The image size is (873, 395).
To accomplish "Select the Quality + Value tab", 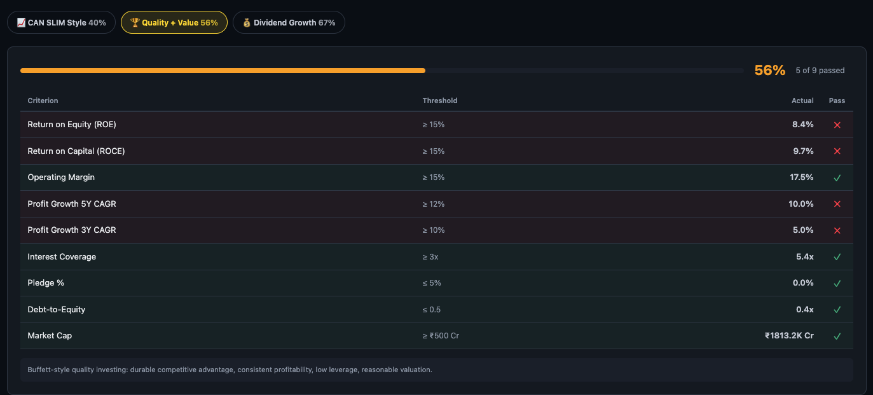I will pyautogui.click(x=174, y=22).
